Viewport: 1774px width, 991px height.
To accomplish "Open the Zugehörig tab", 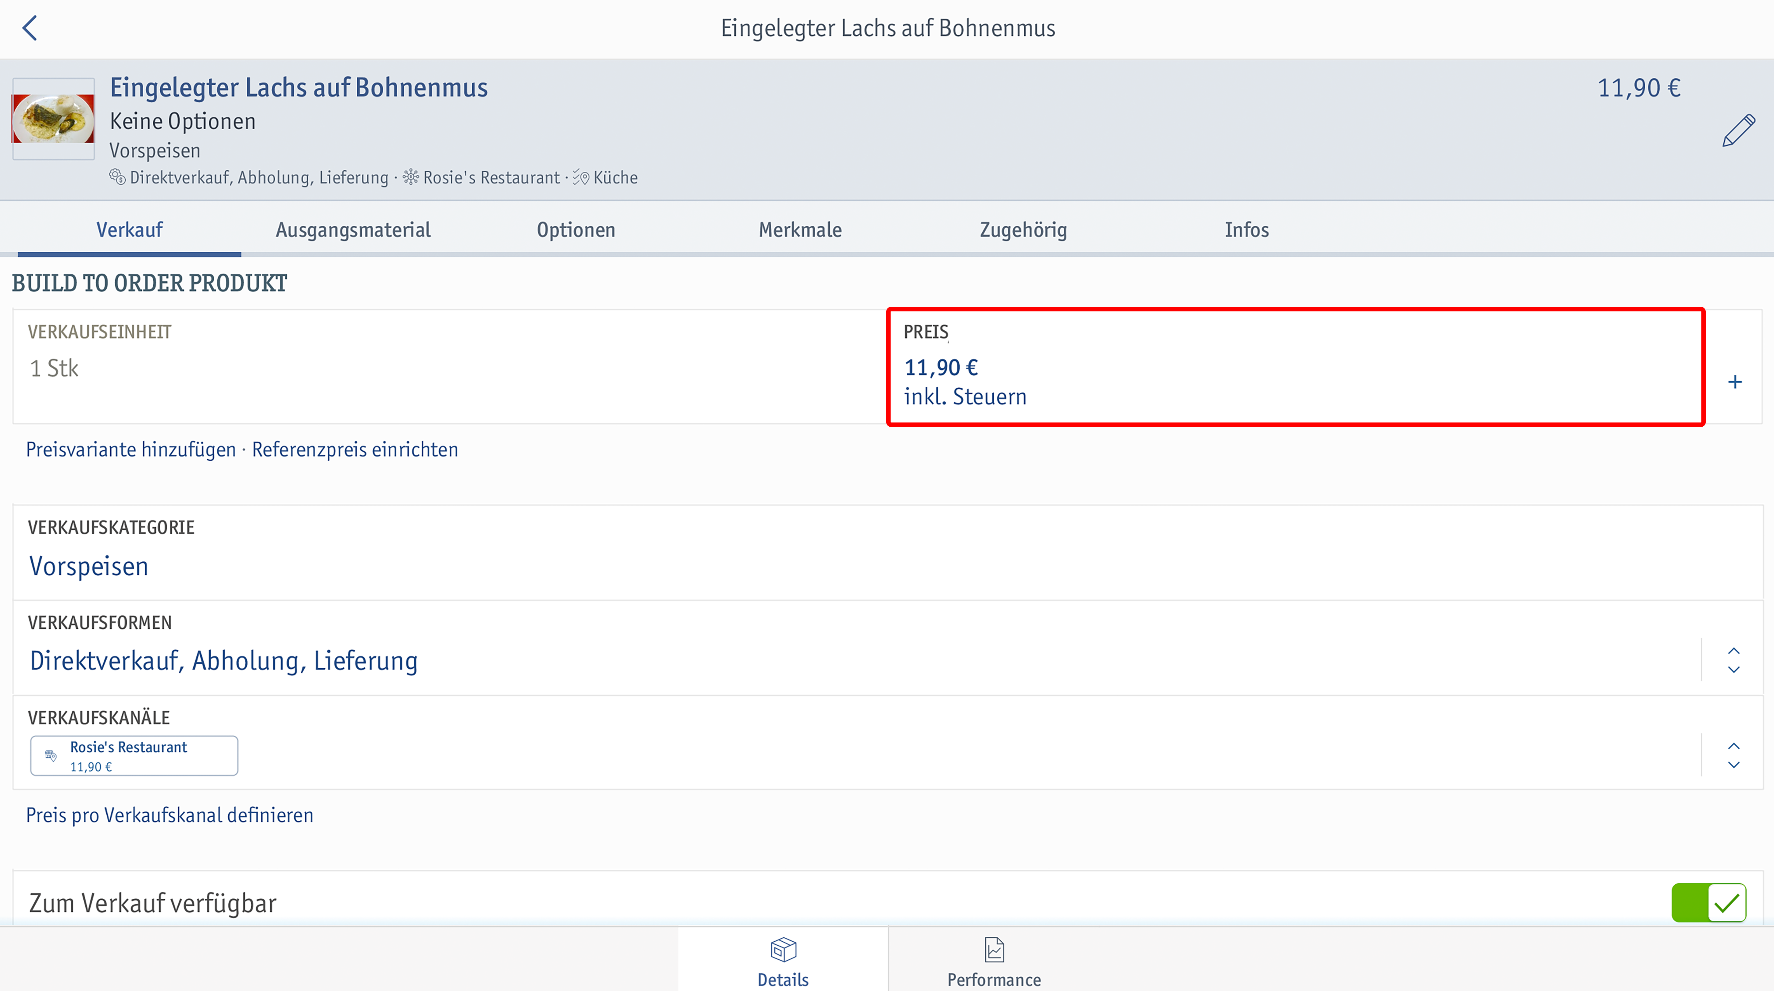I will click(x=1023, y=229).
